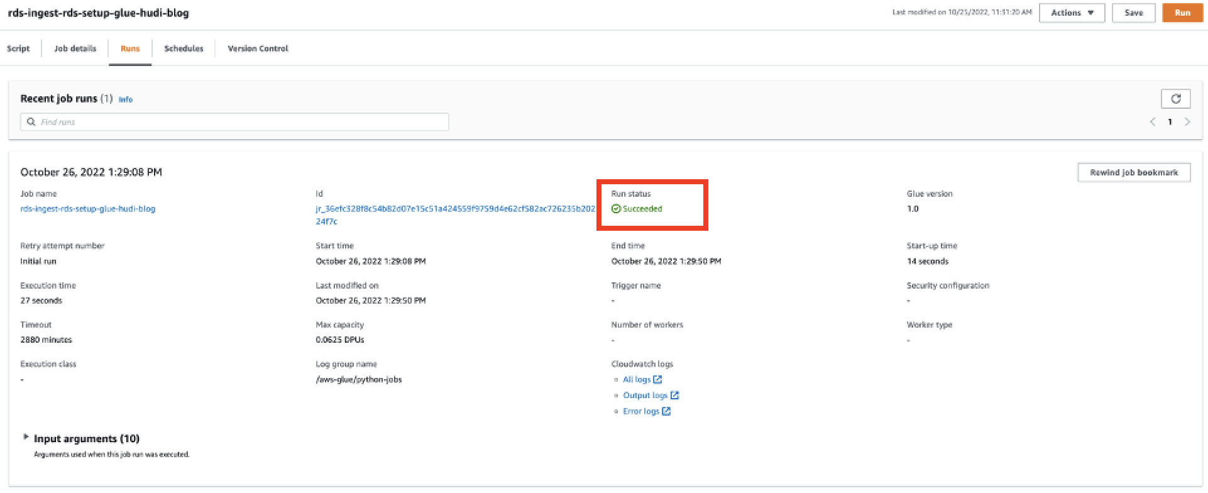Select page number 1 in pagination
Image resolution: width=1208 pixels, height=493 pixels.
coord(1170,122)
